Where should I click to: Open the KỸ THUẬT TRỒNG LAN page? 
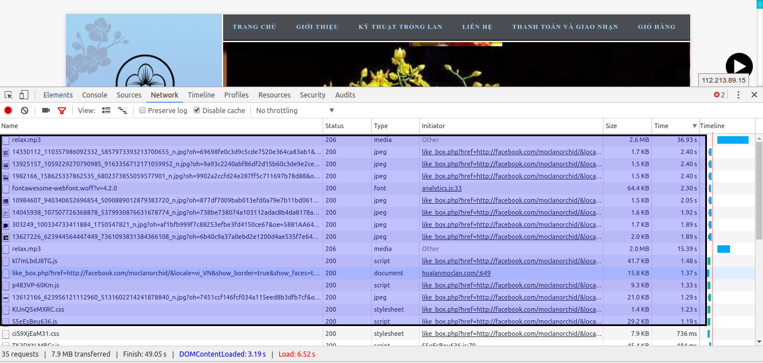coord(400,27)
